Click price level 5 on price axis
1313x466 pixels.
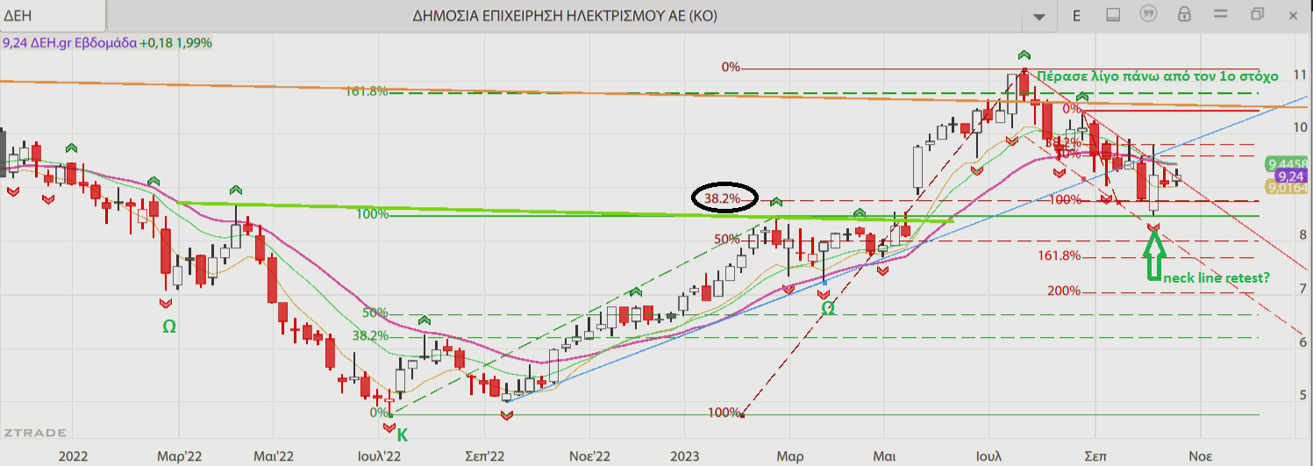pyautogui.click(x=1305, y=395)
